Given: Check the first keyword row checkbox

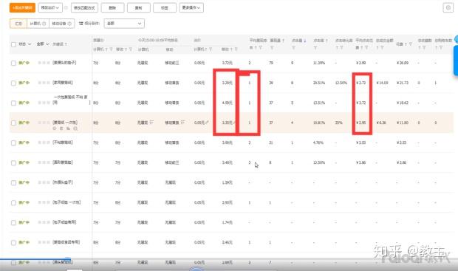Looking at the screenshot, I should (x=13, y=63).
